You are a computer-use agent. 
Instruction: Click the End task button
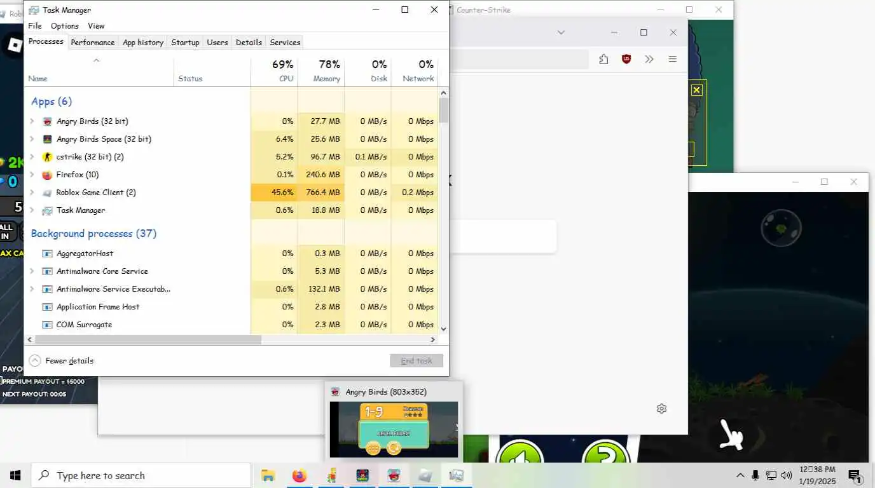(x=417, y=361)
